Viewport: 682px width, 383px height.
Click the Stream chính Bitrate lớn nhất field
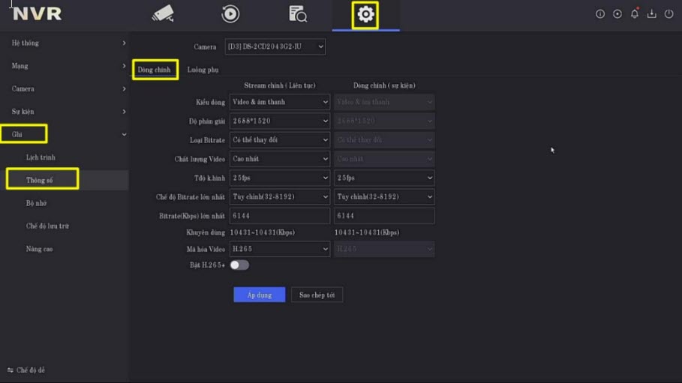280,216
